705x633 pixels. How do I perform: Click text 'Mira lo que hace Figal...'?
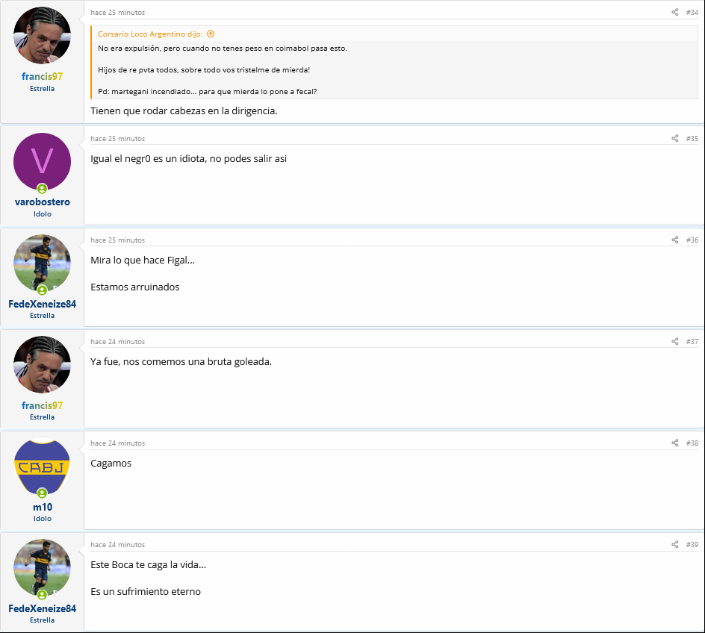[x=143, y=261]
